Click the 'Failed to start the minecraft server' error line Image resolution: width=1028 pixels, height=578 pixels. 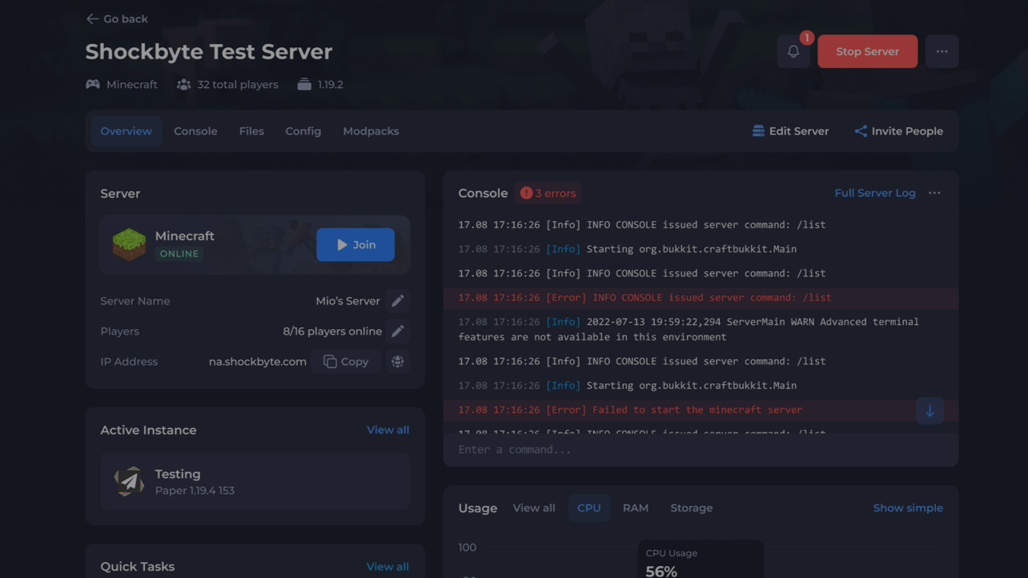click(x=701, y=410)
